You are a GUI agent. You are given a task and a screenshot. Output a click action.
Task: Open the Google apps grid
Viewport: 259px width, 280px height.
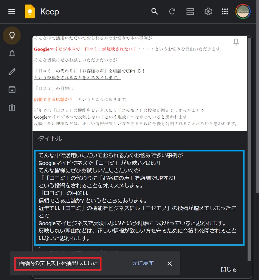(x=225, y=11)
